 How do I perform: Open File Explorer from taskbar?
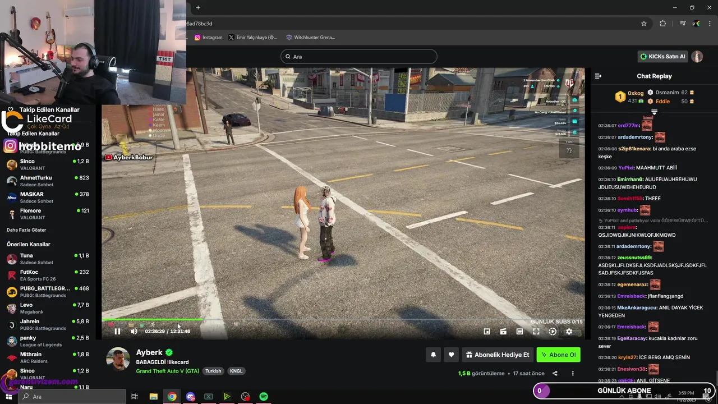[x=153, y=397]
